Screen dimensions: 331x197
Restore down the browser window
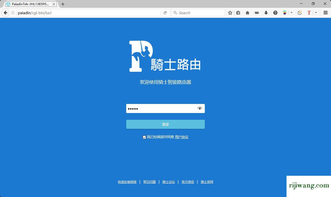click(313, 4)
